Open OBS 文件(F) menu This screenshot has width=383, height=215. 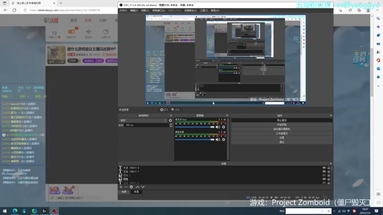coord(123,11)
